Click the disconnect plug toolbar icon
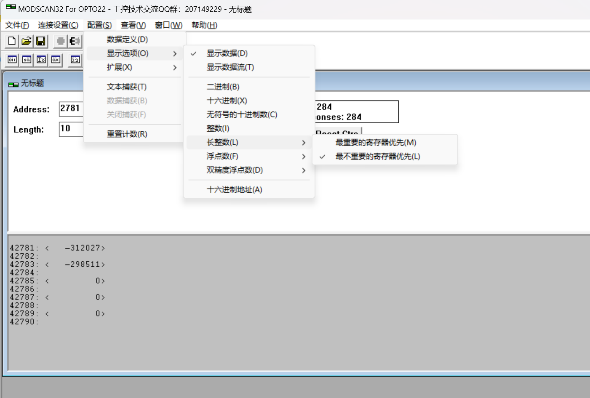The image size is (590, 398). point(75,41)
